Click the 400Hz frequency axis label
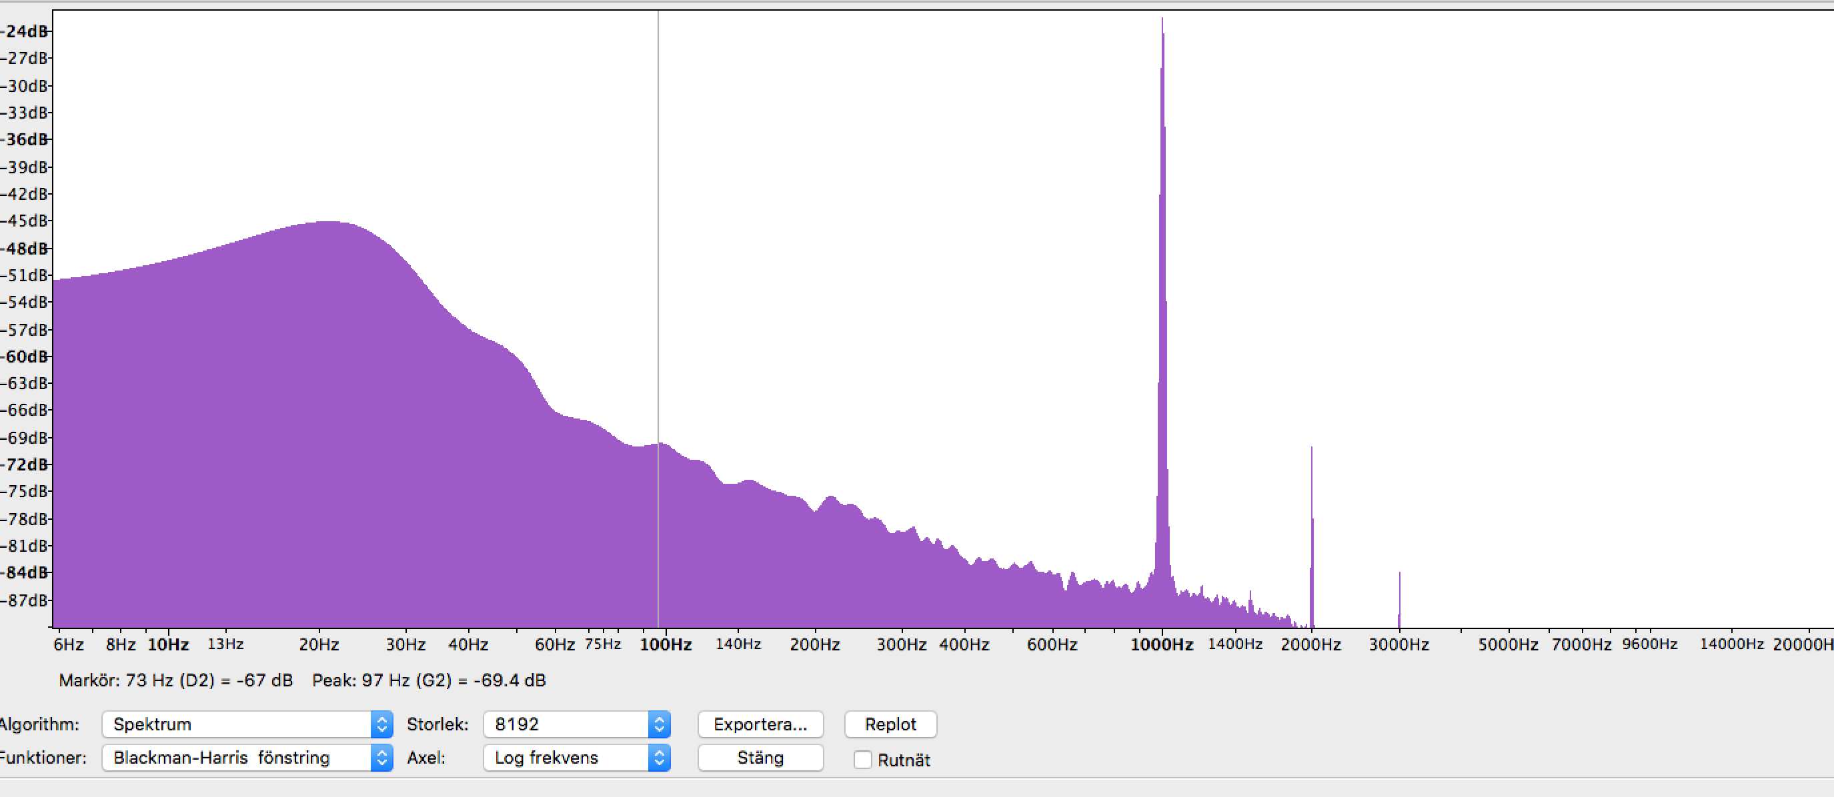Screen dimensions: 1834x797 click(964, 644)
